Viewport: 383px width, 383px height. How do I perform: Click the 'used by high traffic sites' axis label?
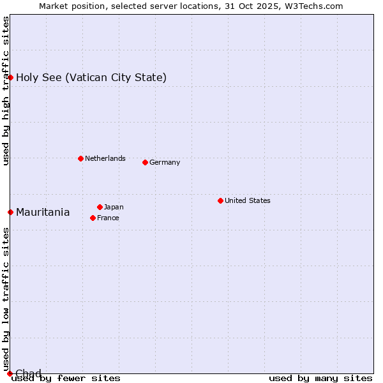click(6, 91)
